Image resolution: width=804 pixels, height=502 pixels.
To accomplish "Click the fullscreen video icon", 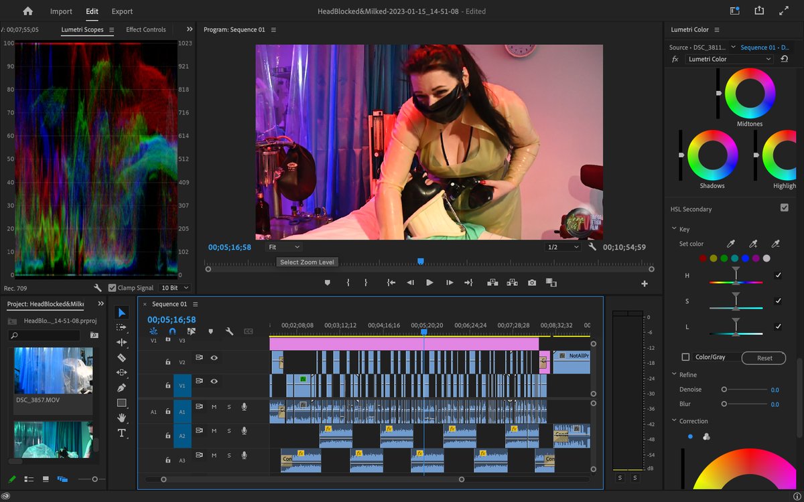I will coord(784,11).
